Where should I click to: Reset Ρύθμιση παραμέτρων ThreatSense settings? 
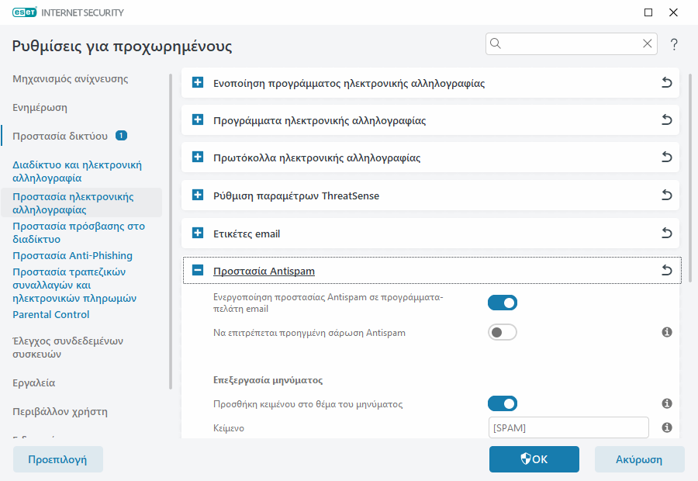[x=666, y=195]
